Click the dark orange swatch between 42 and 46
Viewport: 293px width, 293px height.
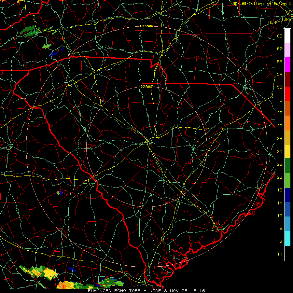[x=287, y=108]
